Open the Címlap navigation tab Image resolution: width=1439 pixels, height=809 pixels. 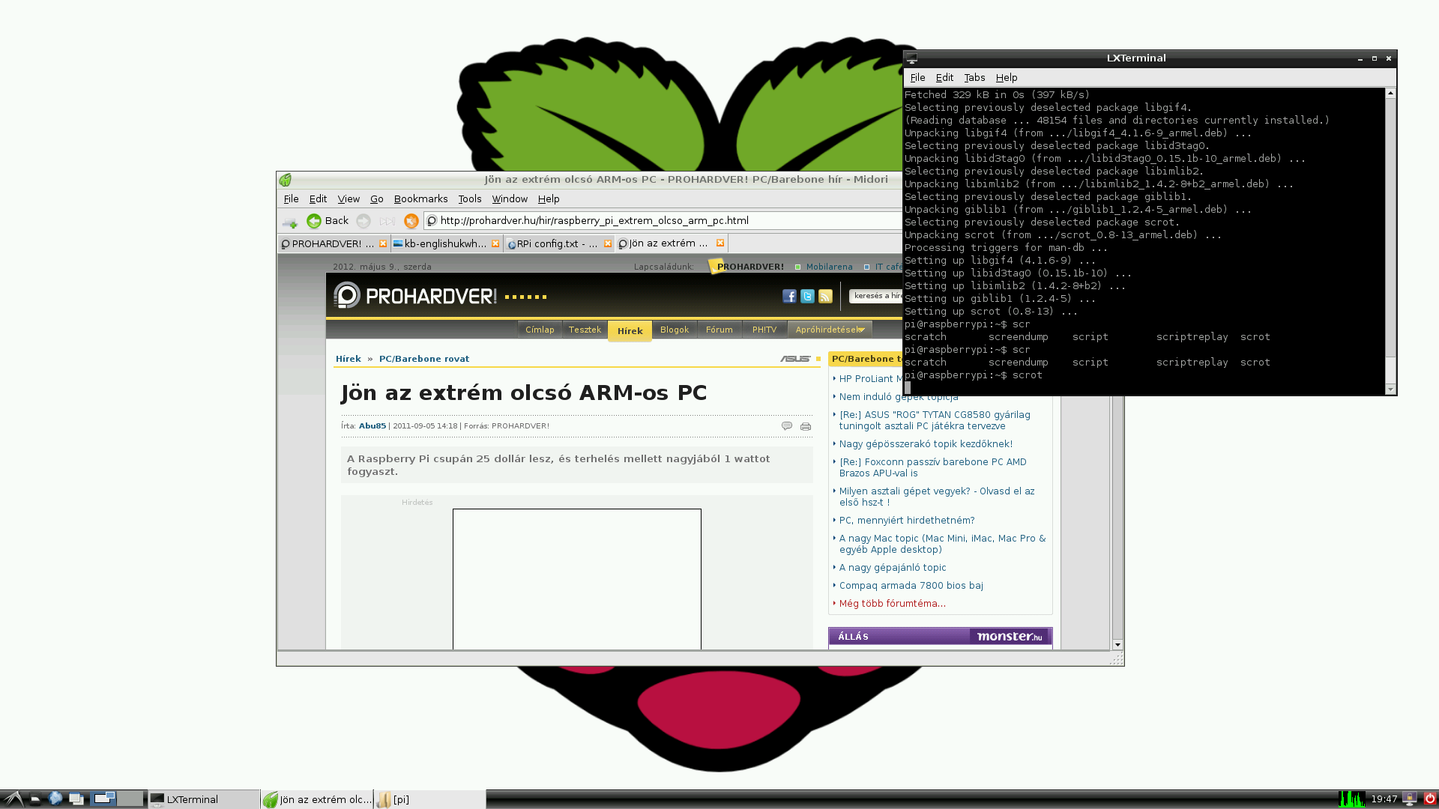pyautogui.click(x=540, y=330)
